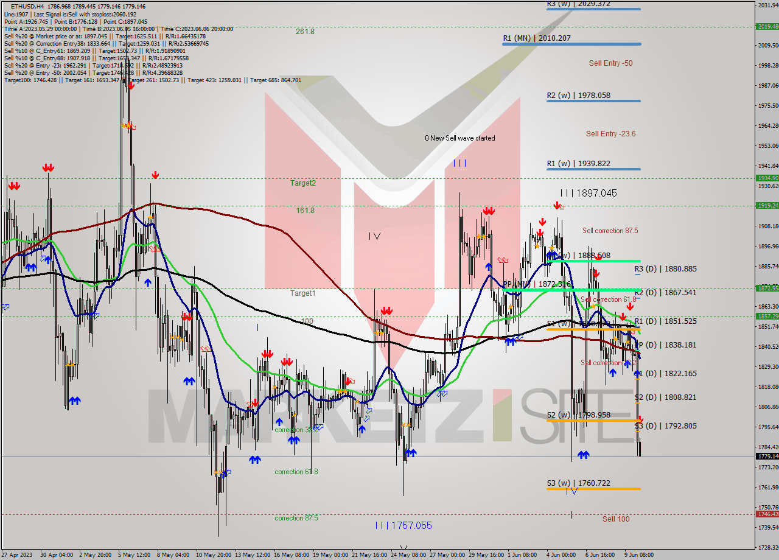Click the '| | | 1757.055' blue wave label
The height and width of the screenshot is (560, 779).
(x=403, y=525)
